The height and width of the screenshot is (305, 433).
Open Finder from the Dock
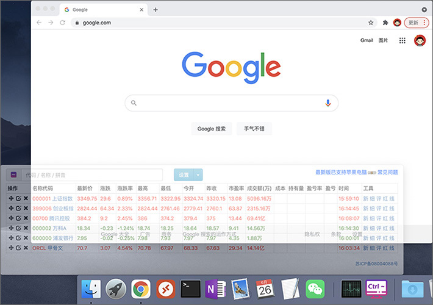(x=91, y=289)
